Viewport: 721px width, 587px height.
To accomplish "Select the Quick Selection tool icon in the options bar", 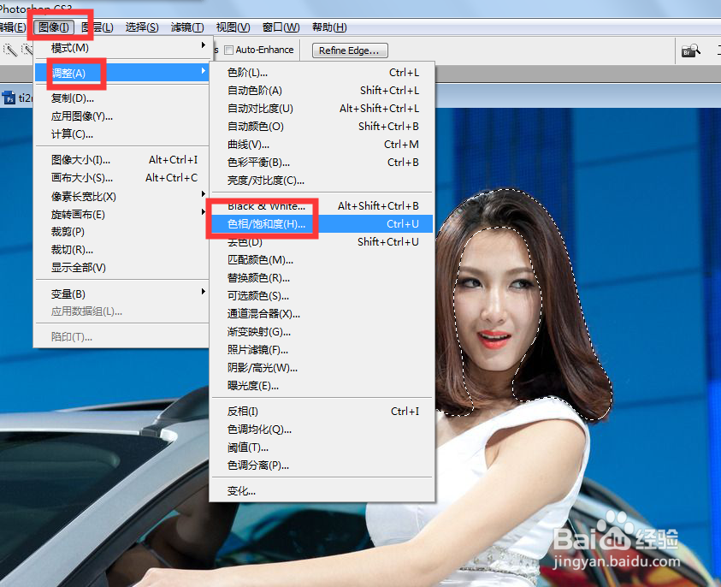I will tap(10, 50).
